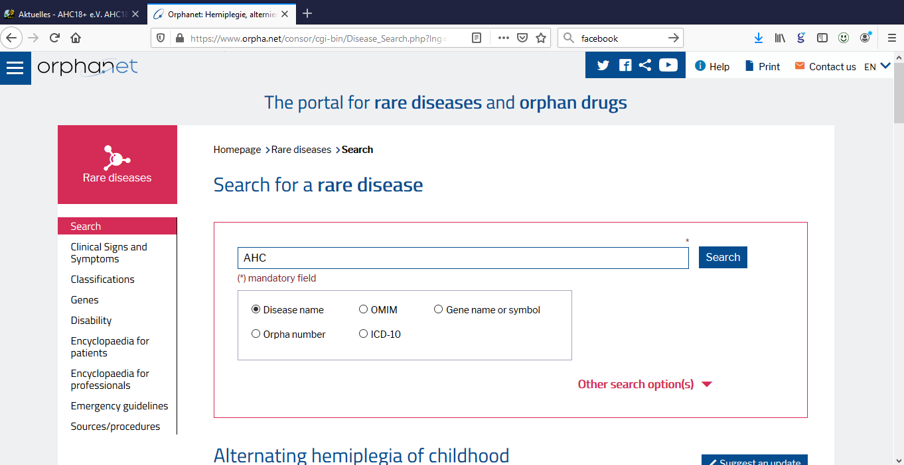Click the Rare diseases molecule tile

coord(117,164)
